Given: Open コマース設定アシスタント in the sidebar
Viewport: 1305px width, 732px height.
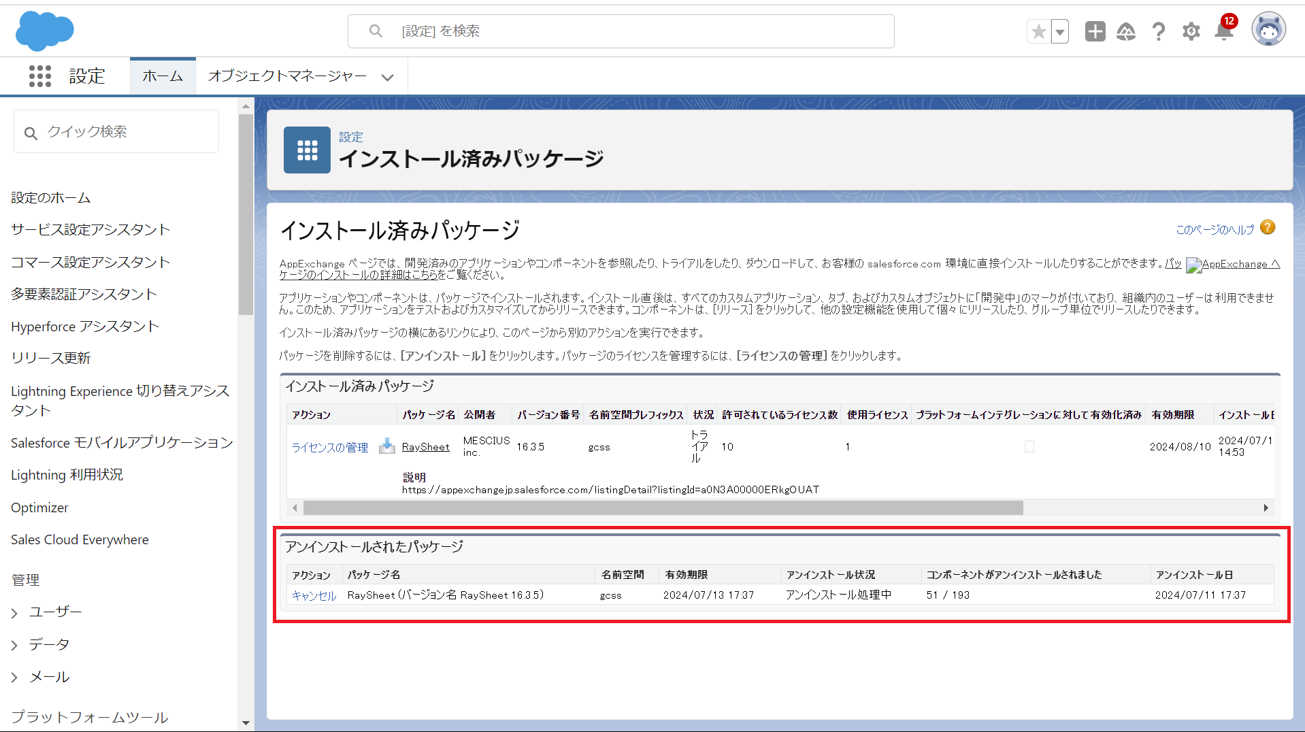Looking at the screenshot, I should [x=90, y=262].
